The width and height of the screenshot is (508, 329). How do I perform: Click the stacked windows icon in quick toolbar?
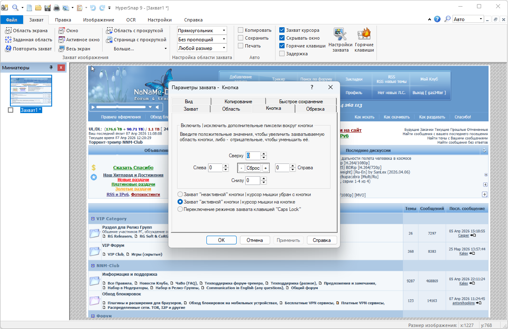click(x=65, y=7)
